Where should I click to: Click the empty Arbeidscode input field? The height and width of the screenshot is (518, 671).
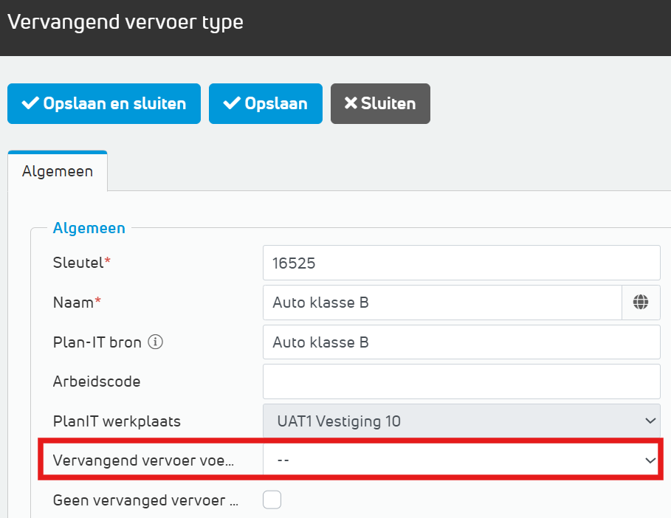pos(461,381)
